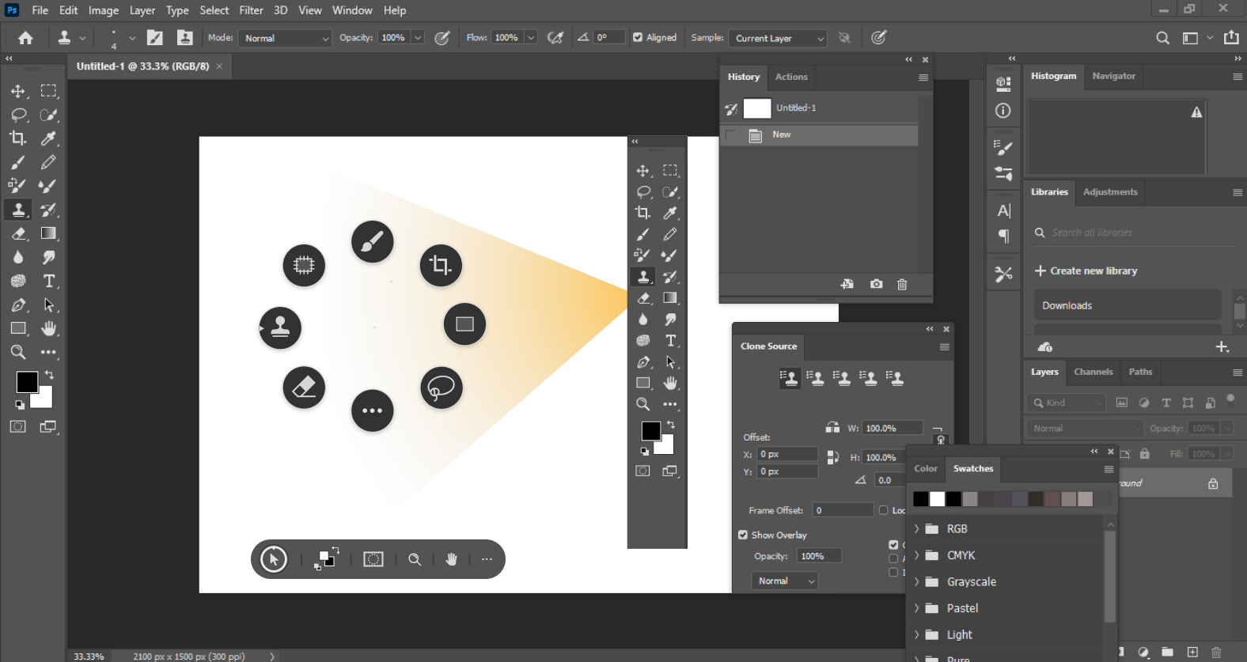Select the Move tool in the docked Tools panel
The height and width of the screenshot is (662, 1247).
coord(17,91)
